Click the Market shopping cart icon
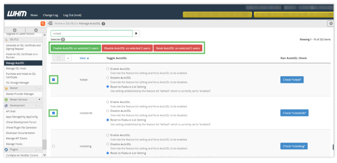Screen dimensions: 337x163 tap(6, 88)
